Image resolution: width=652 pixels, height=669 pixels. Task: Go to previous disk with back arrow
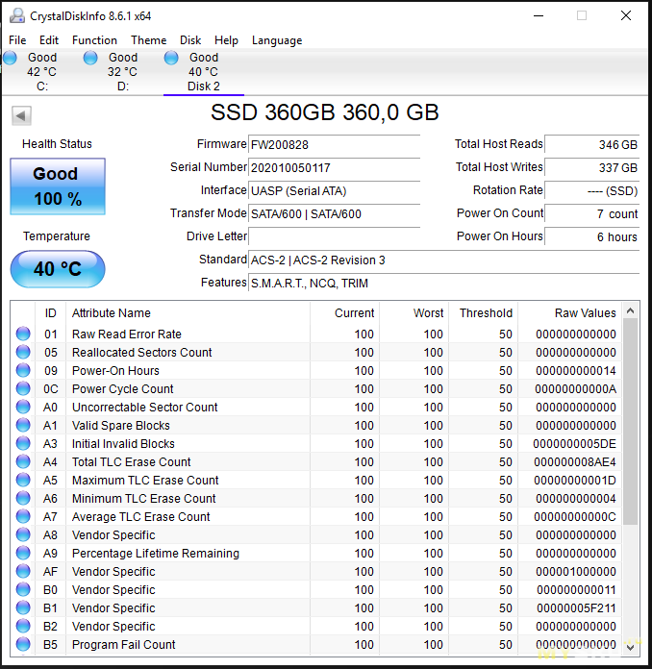pos(21,115)
